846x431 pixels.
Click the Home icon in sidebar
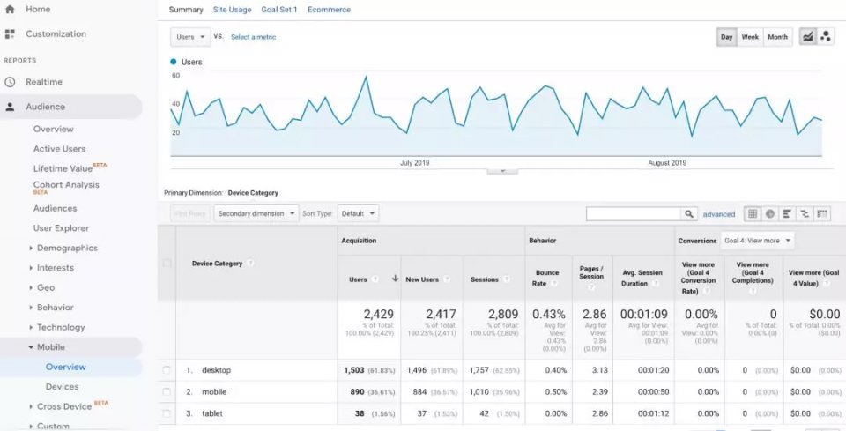click(x=10, y=9)
